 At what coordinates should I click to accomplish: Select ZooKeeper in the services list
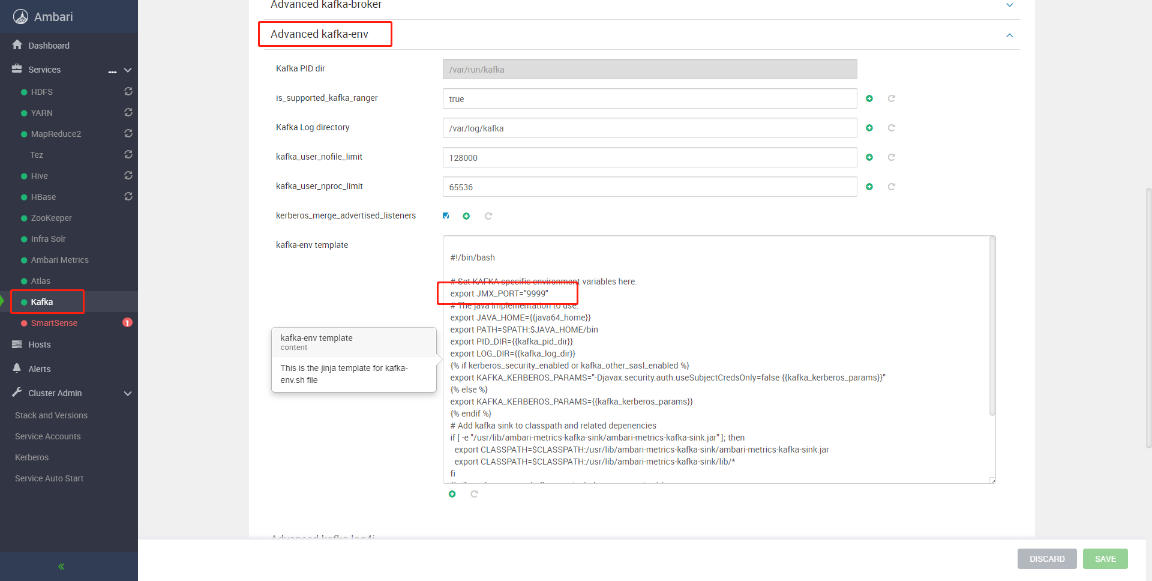[52, 218]
